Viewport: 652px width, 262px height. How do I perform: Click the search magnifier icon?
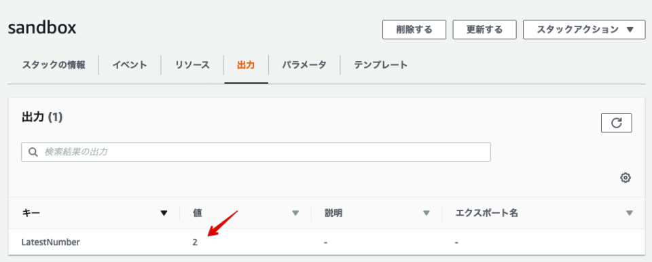click(33, 152)
